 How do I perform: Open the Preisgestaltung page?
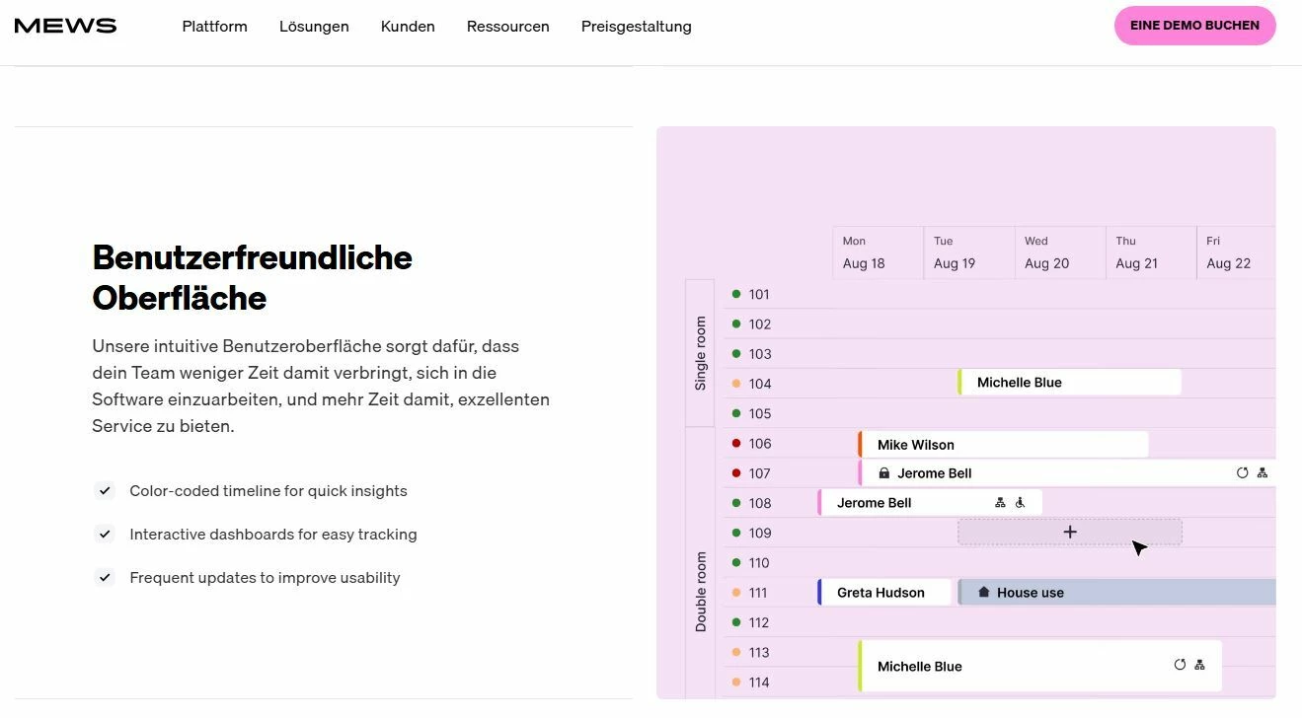coord(636,27)
